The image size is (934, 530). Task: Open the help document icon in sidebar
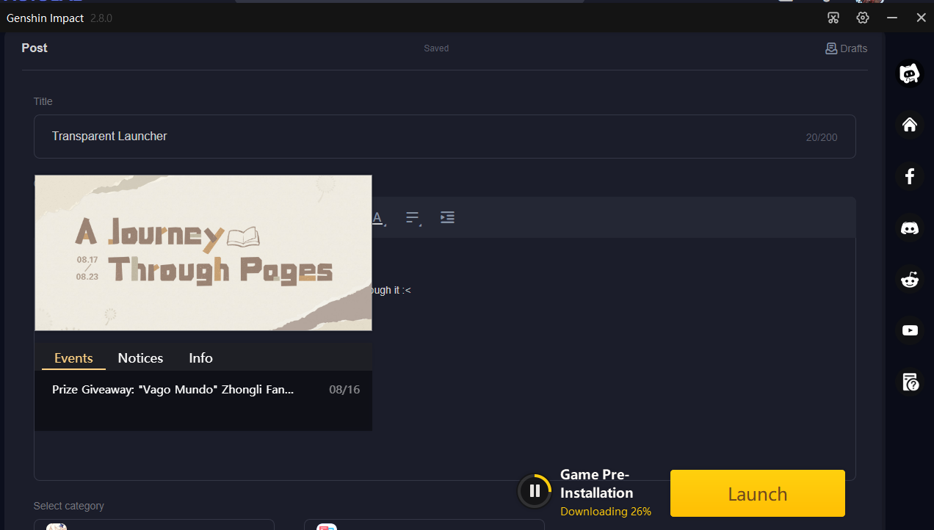[910, 382]
